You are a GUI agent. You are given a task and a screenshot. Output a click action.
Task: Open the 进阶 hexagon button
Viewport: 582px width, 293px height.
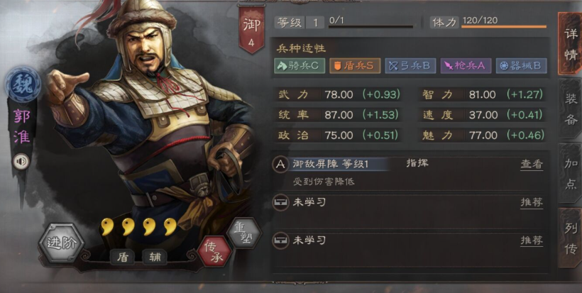tap(62, 243)
